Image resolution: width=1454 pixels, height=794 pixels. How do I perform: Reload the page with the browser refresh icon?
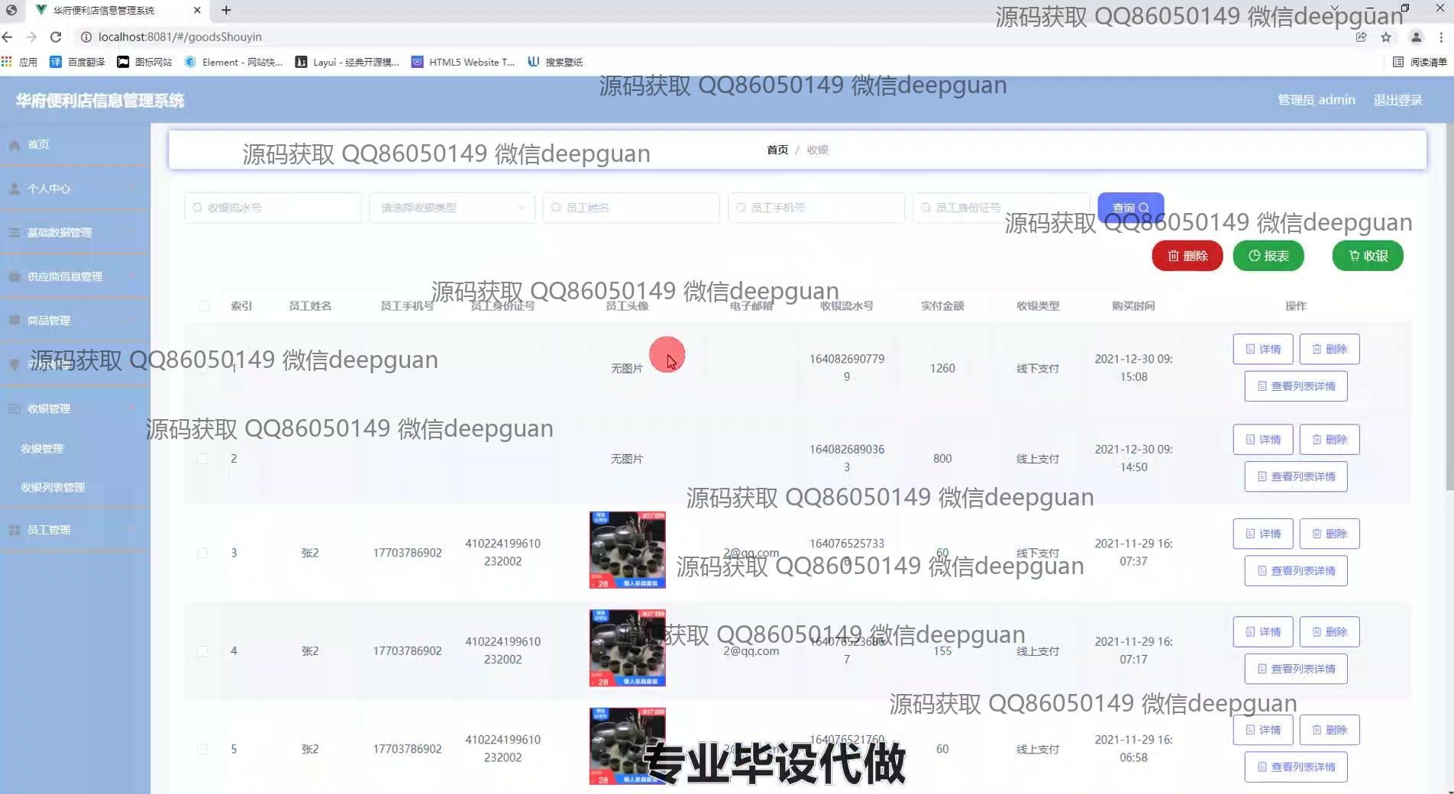56,37
